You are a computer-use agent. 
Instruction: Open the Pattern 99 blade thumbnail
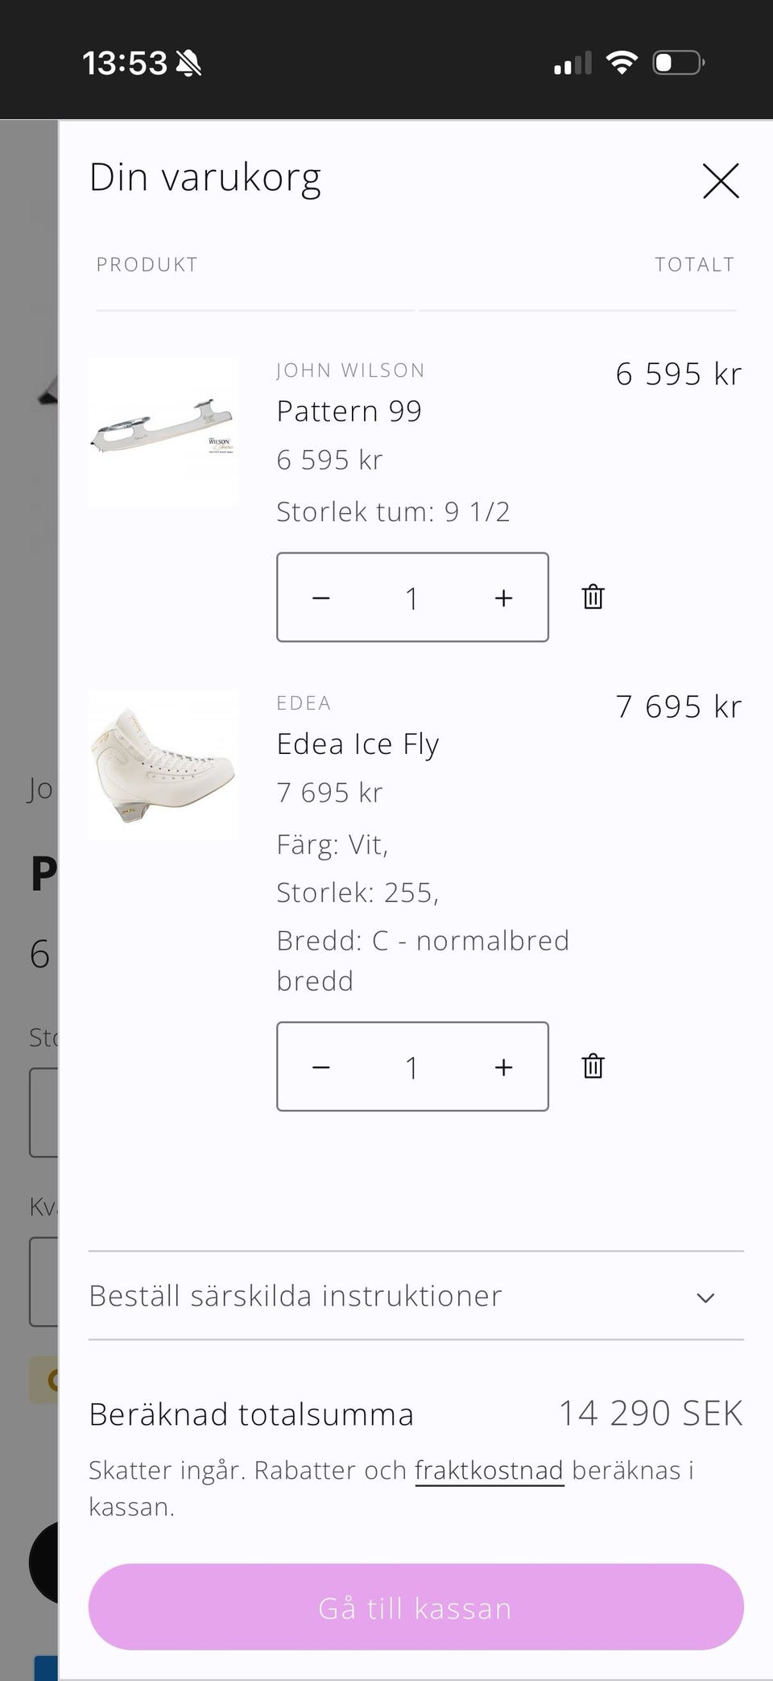click(163, 432)
